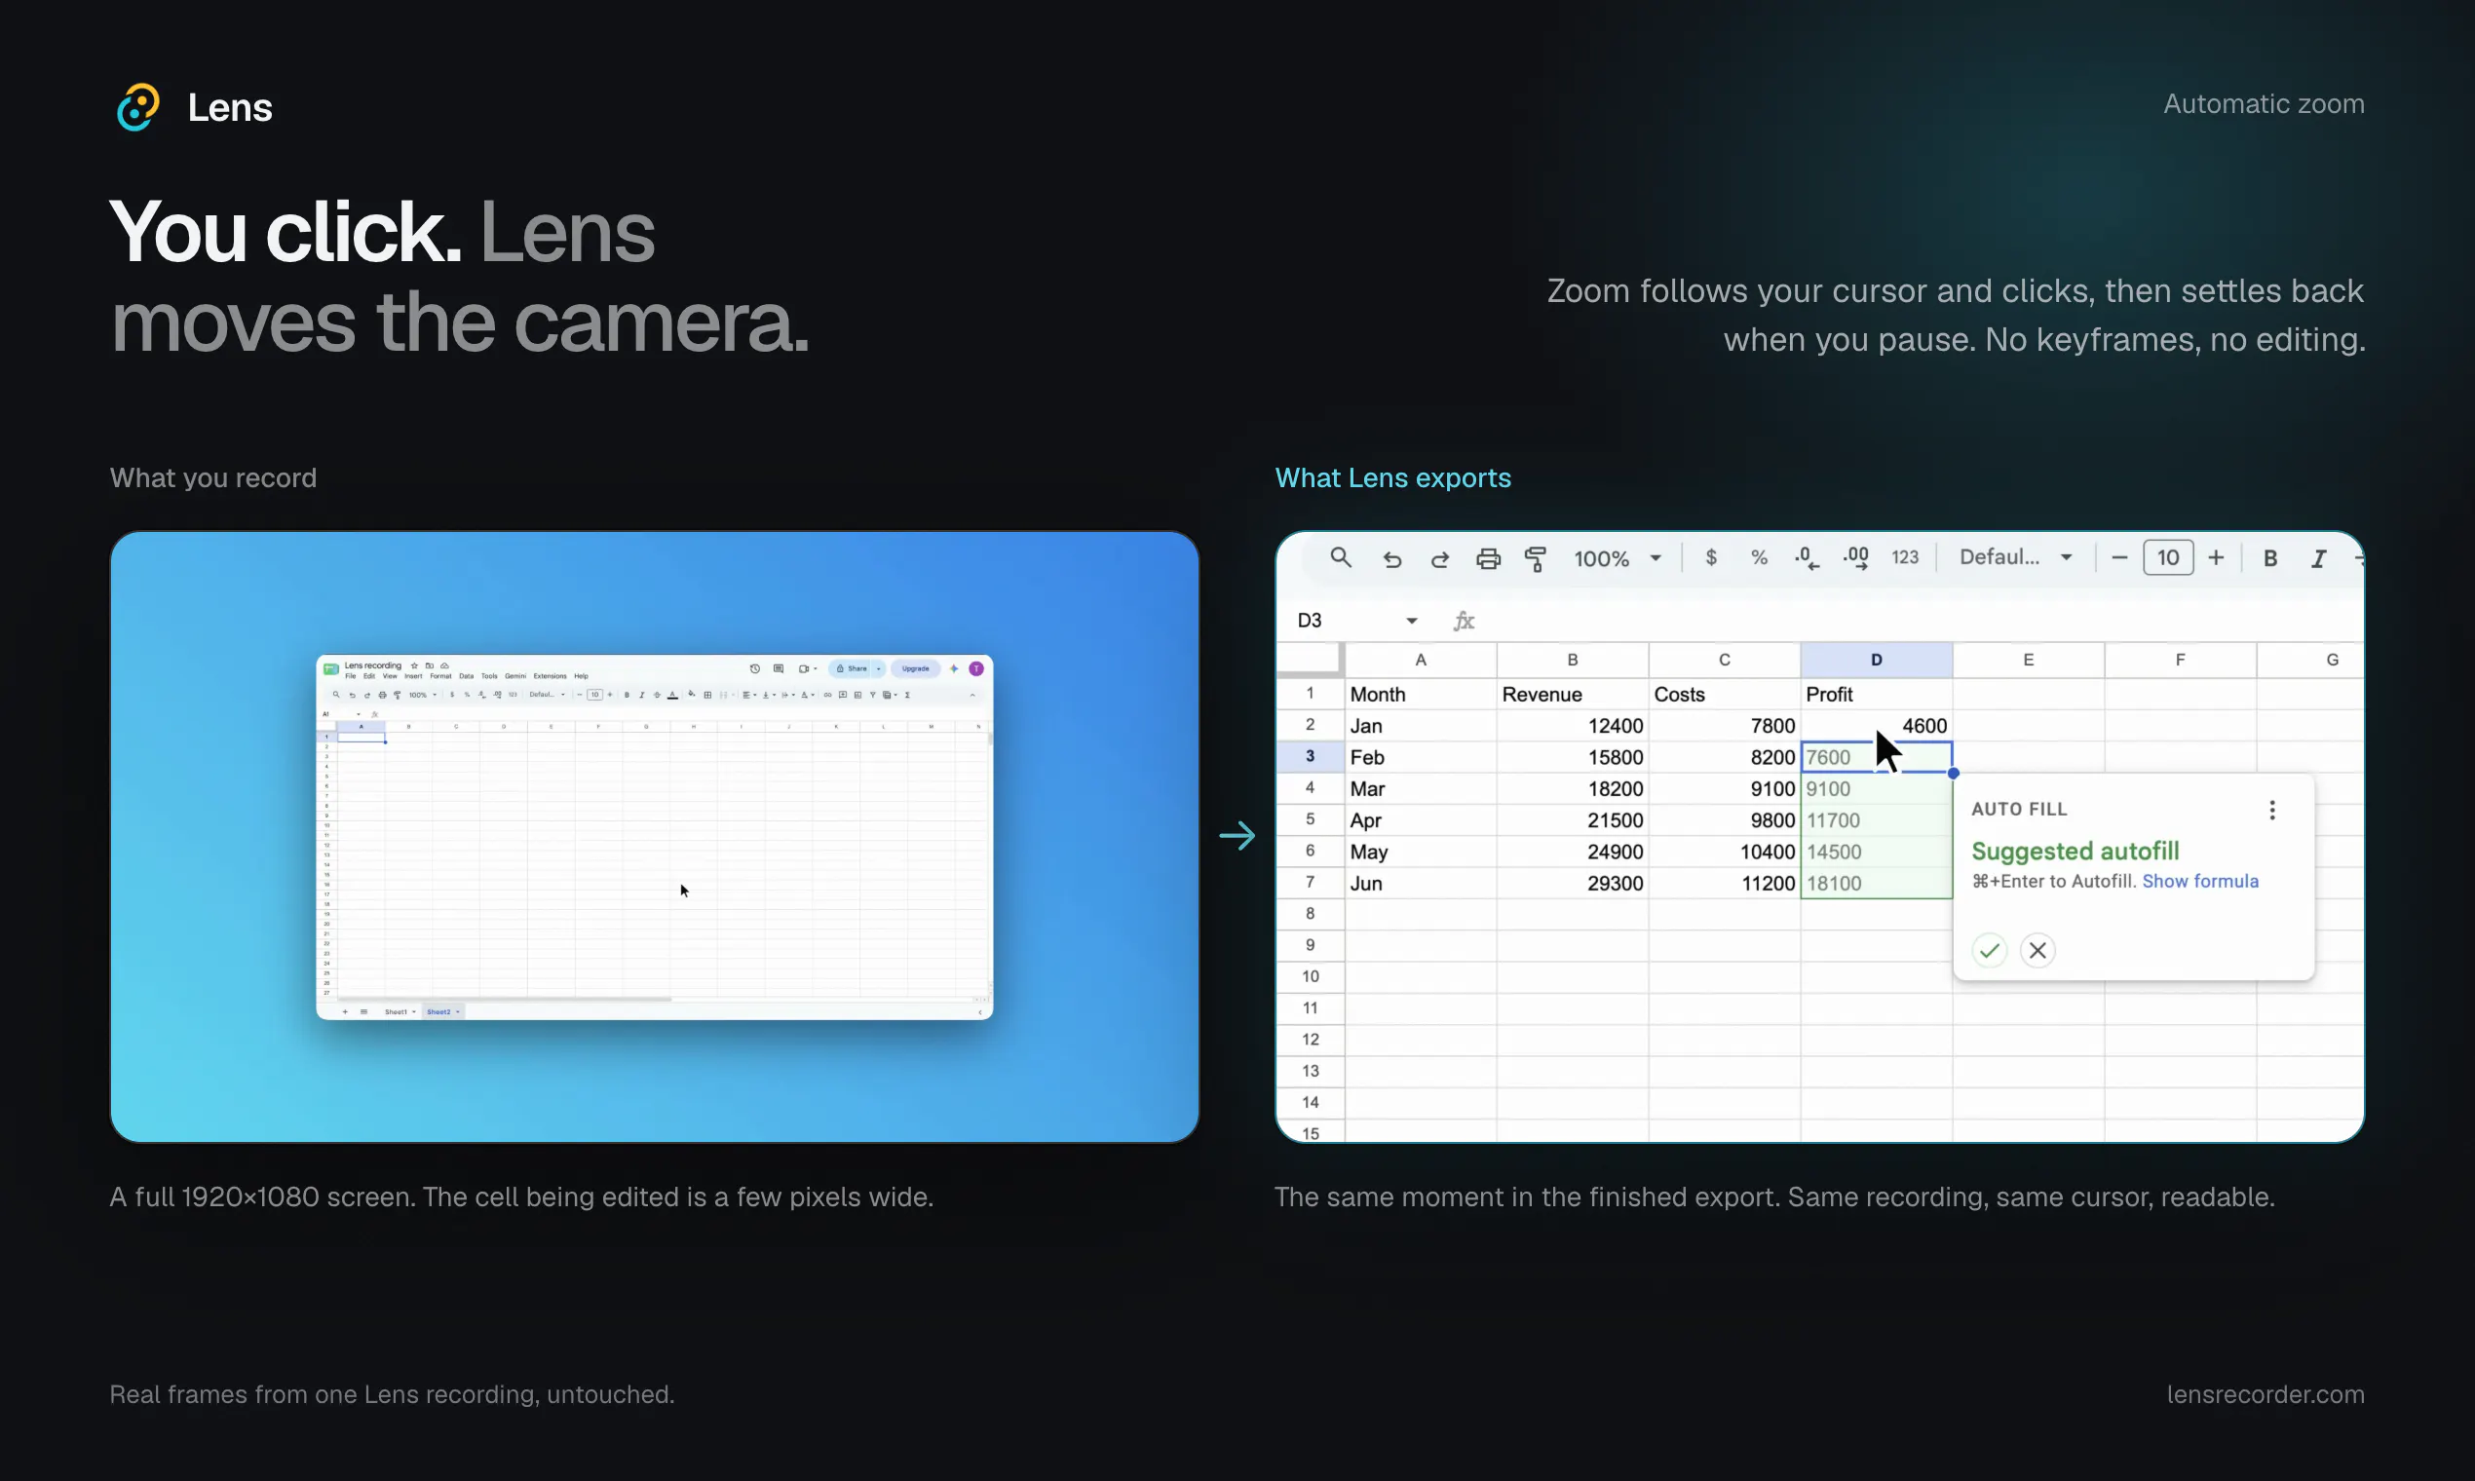Click the name box showing D3
The image size is (2475, 1481).
tap(1357, 620)
